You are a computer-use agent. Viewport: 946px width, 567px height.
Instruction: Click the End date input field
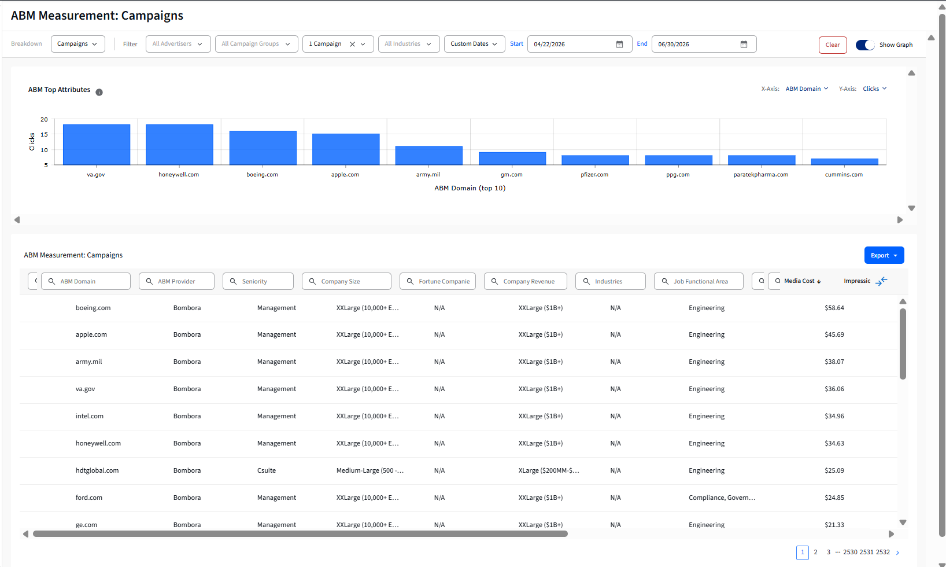point(704,44)
